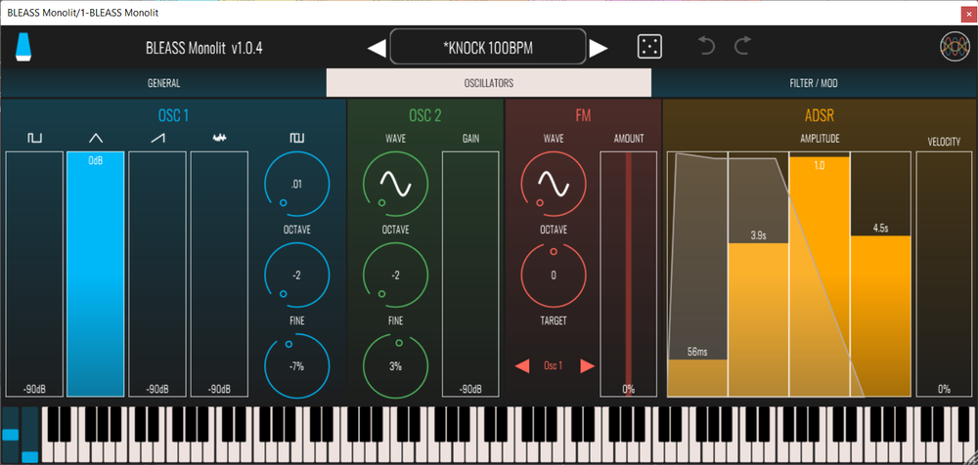This screenshot has height=465, width=978.
Task: Load the previous preset with left arrow
Action: 377,48
